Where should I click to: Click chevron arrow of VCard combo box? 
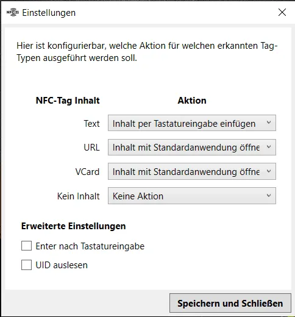point(269,171)
